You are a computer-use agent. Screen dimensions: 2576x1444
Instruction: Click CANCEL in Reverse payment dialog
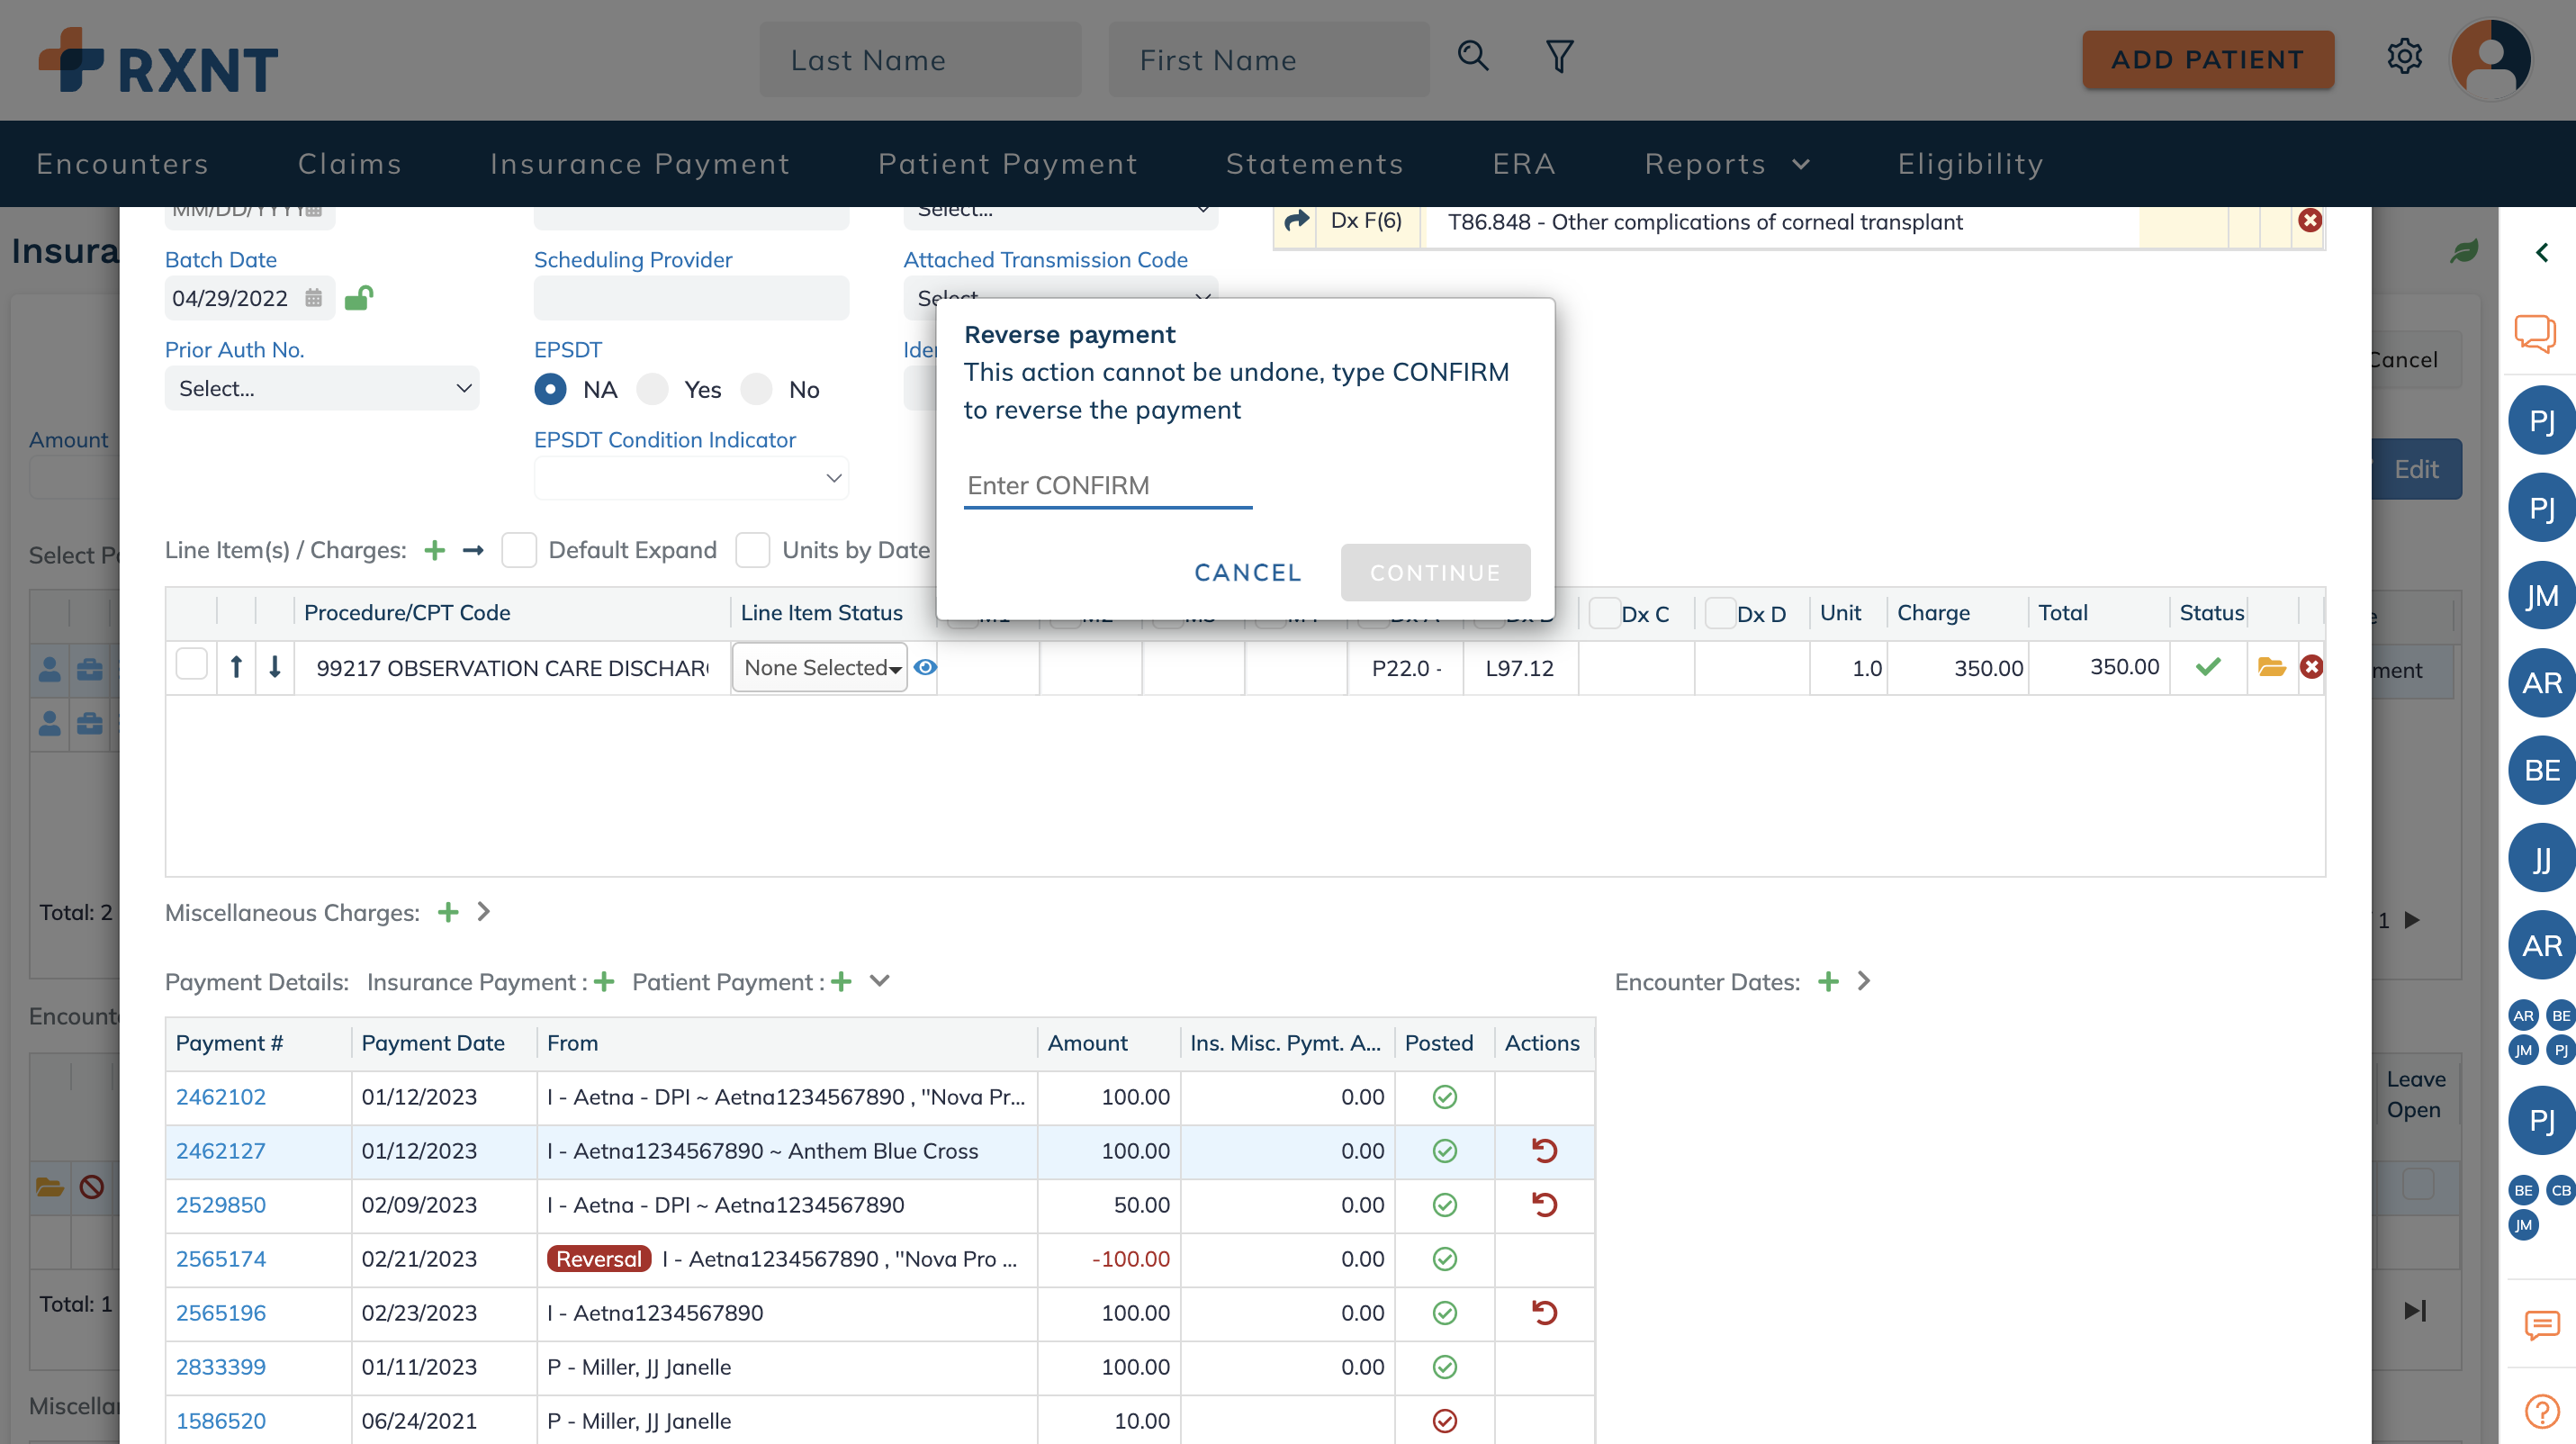point(1248,573)
